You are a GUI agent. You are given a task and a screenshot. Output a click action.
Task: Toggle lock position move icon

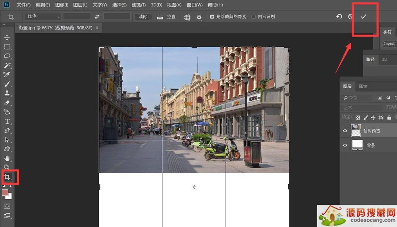point(373,117)
